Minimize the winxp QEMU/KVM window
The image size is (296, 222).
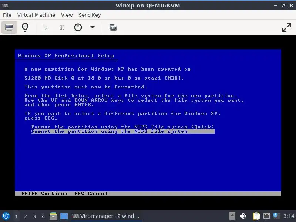click(275, 6)
